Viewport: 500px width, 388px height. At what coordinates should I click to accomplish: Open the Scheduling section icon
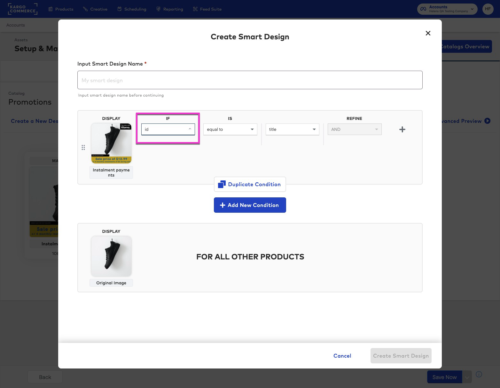[x=120, y=9]
